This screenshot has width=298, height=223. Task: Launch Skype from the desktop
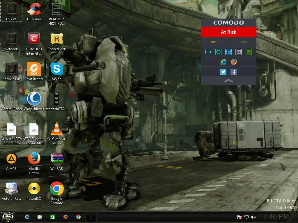(56, 72)
